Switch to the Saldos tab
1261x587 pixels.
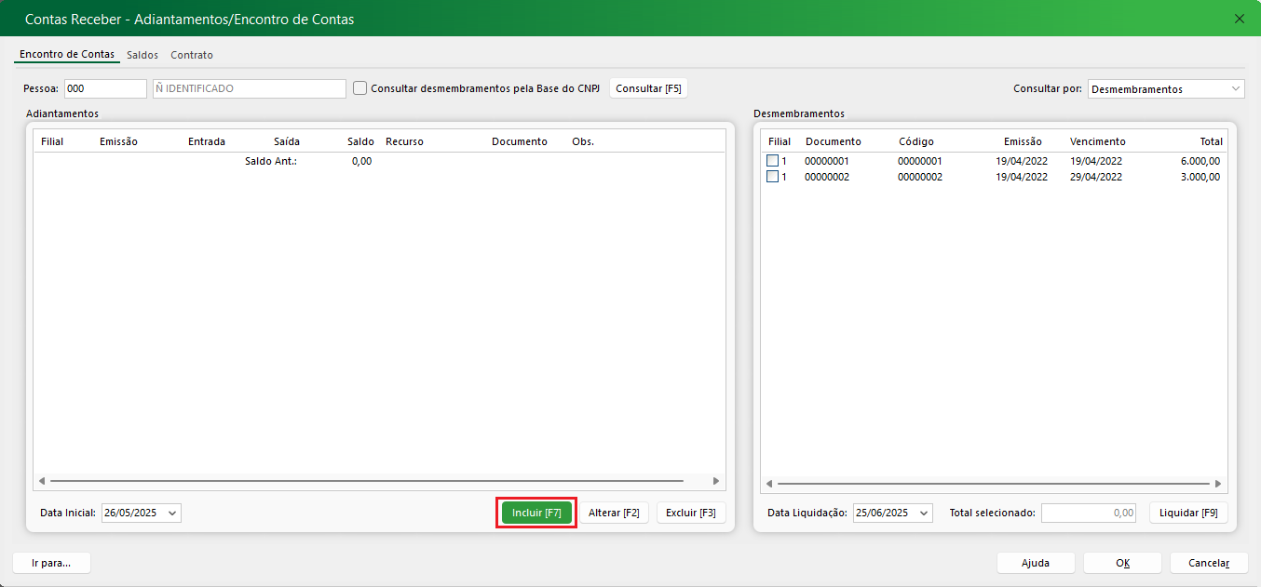click(x=142, y=55)
